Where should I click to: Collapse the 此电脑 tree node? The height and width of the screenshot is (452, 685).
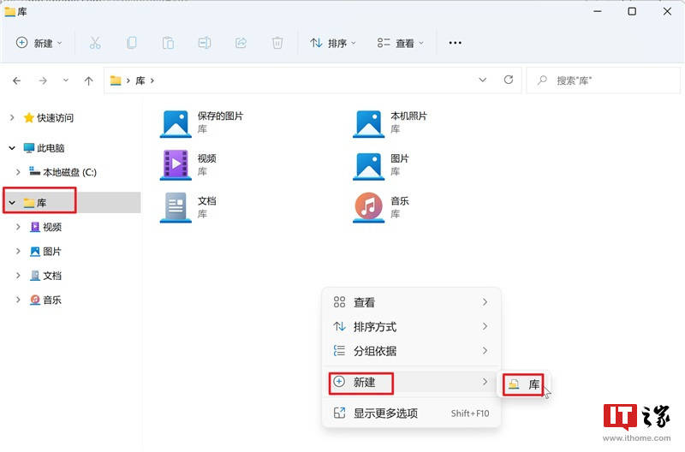pyautogui.click(x=12, y=148)
